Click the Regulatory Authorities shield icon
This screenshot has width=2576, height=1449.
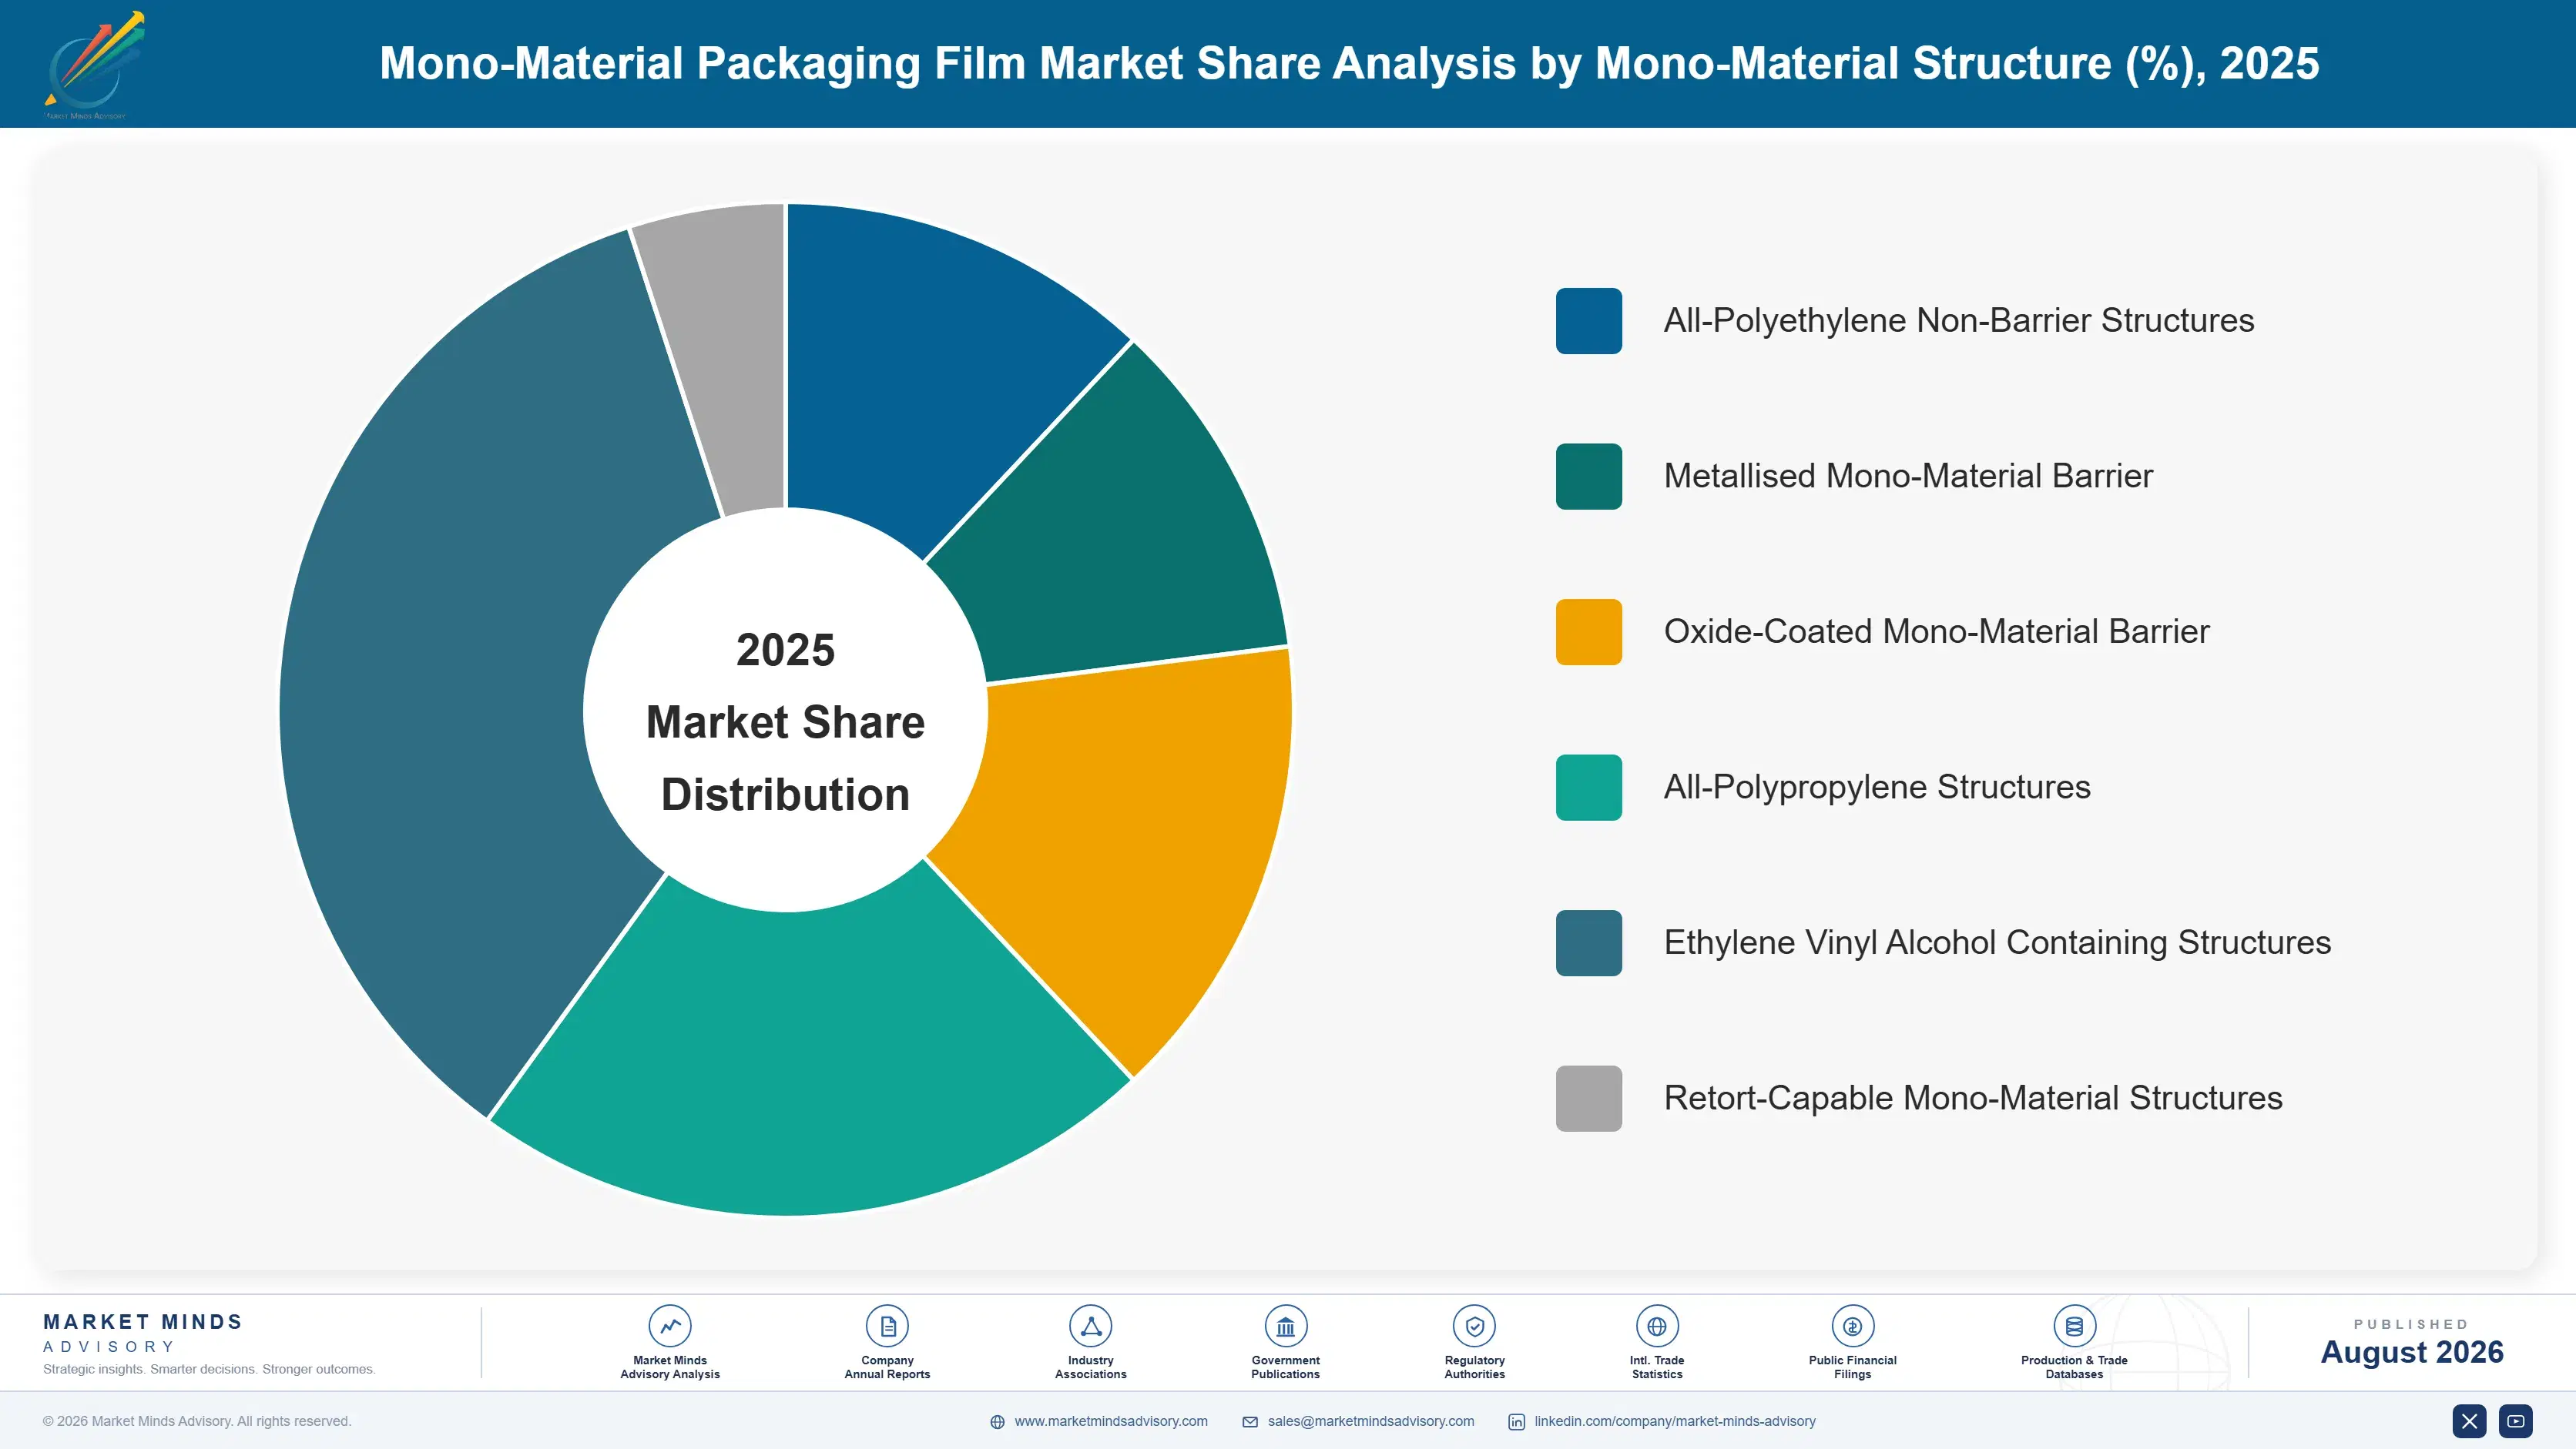coord(1474,1326)
